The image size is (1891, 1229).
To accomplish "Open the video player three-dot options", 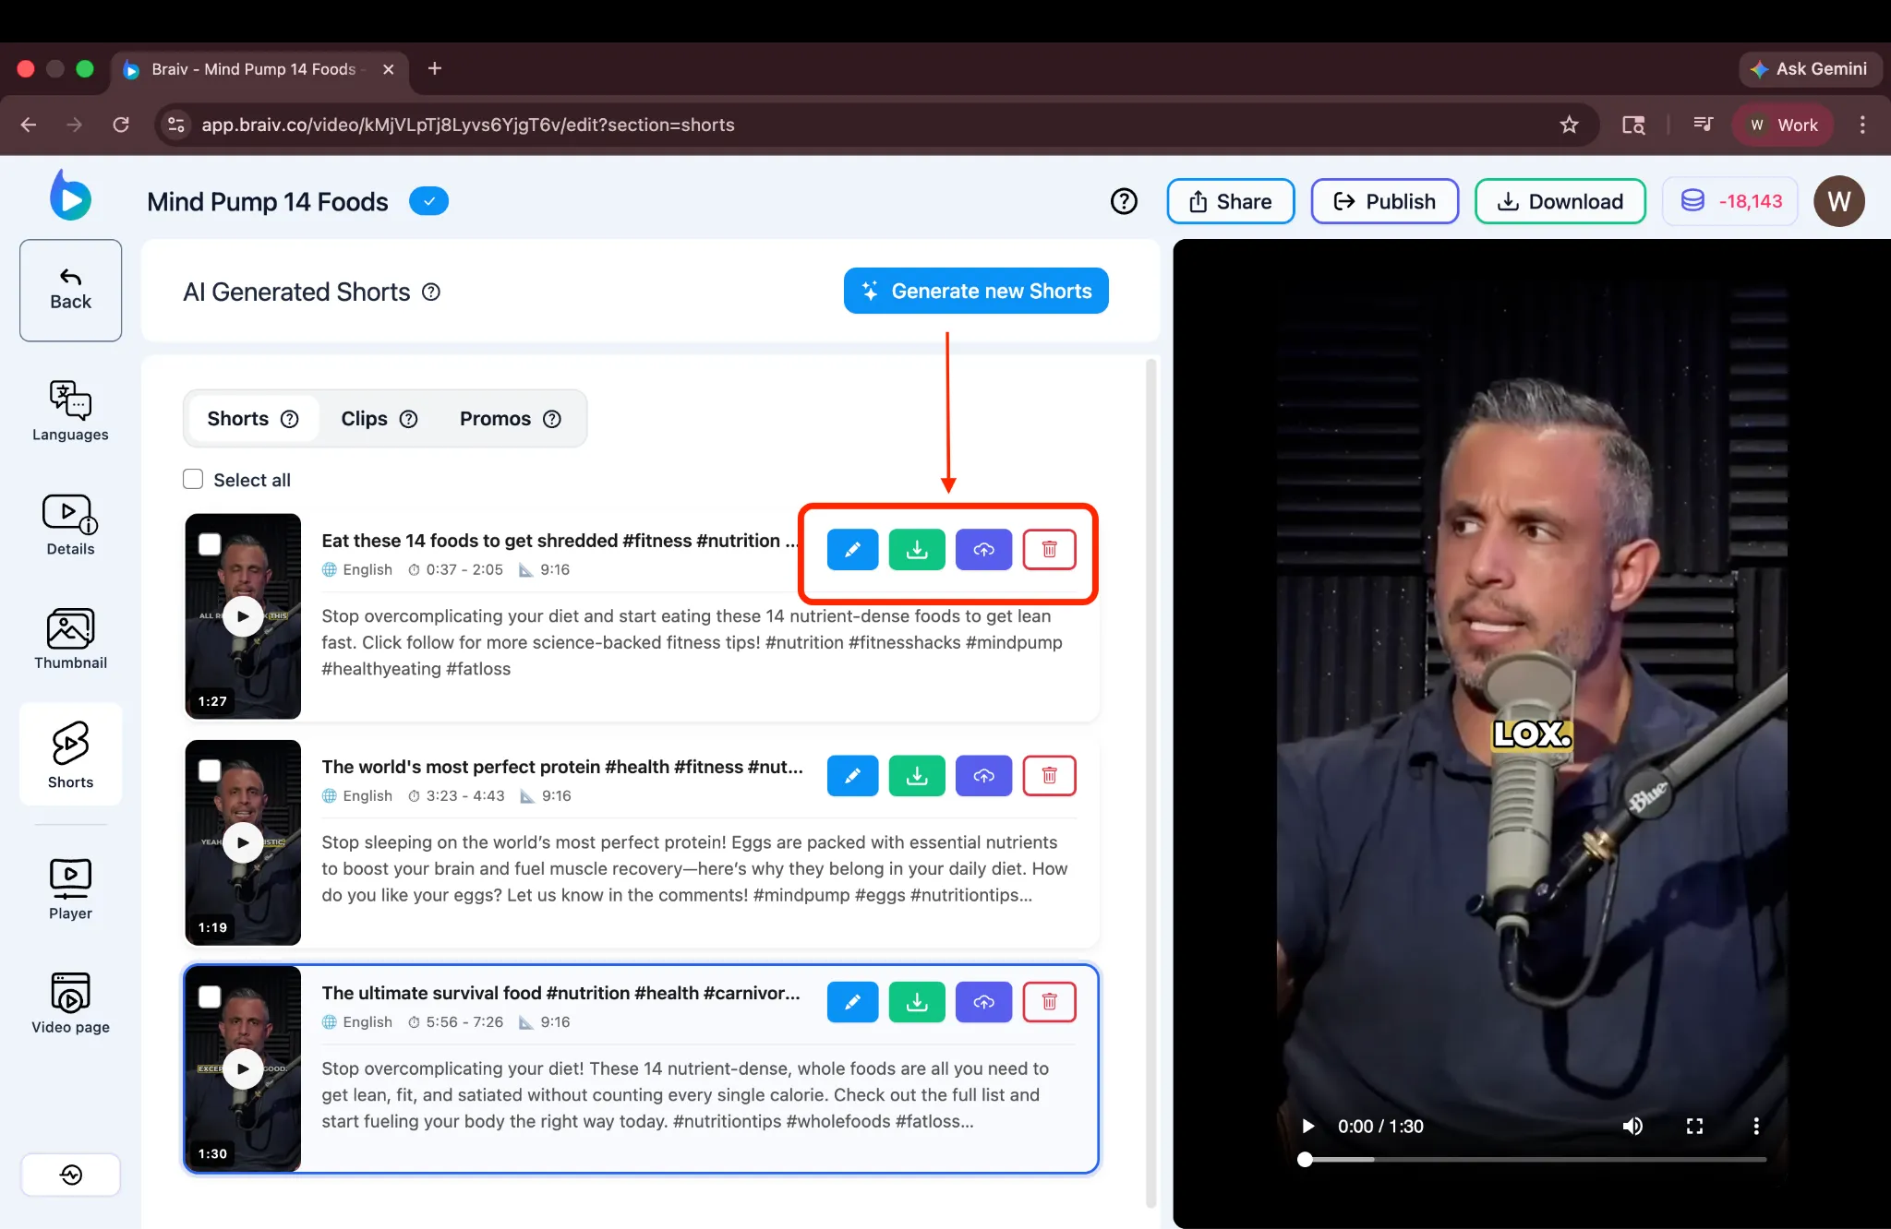I will tap(1756, 1126).
